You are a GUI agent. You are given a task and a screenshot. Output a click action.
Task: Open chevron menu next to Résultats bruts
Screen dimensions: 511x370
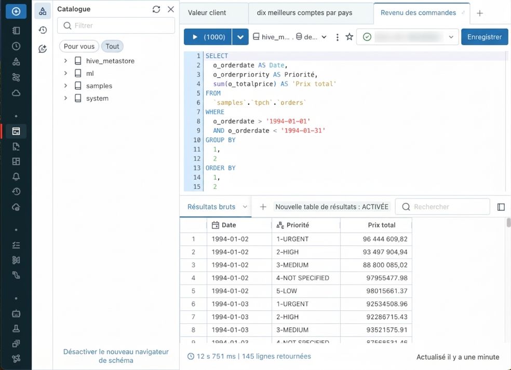click(x=245, y=207)
